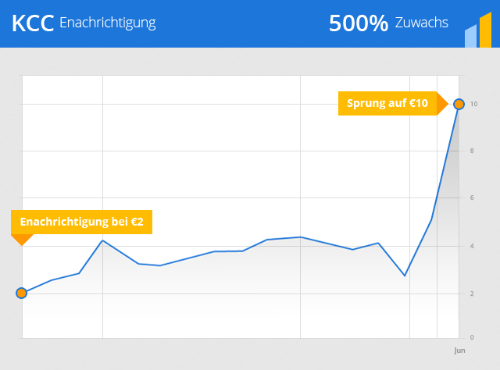Select the orange data point at €10
This screenshot has height=370, width=500.
click(459, 104)
